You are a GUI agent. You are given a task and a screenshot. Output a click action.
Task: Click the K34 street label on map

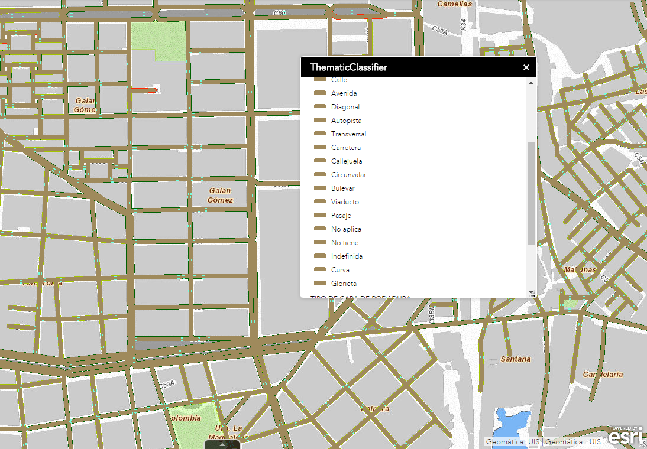[x=464, y=25]
